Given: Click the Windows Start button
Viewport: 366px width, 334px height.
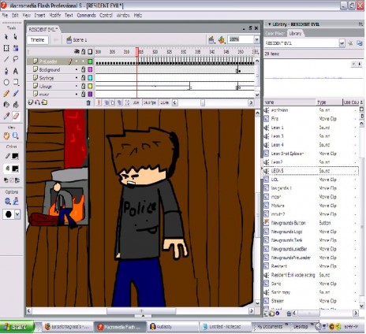Looking at the screenshot, I should (x=17, y=327).
